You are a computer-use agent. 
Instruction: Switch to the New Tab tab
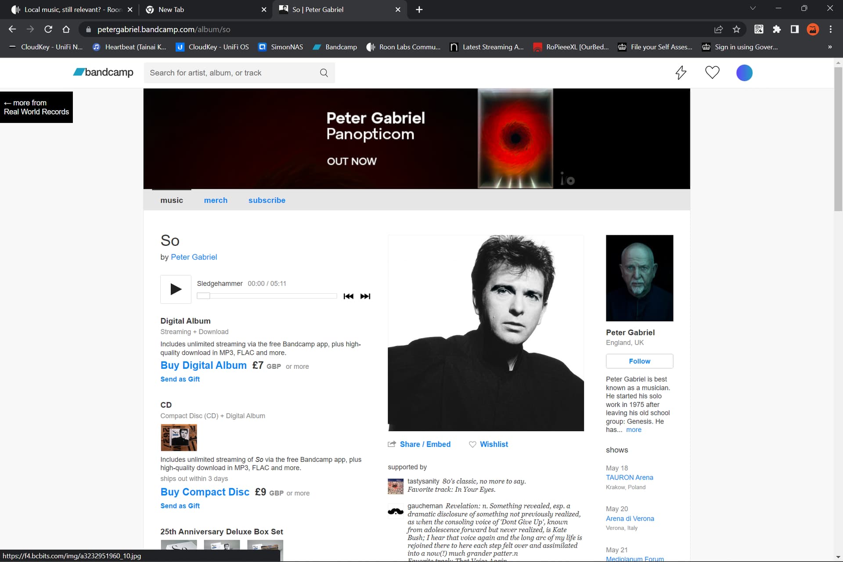(x=205, y=10)
